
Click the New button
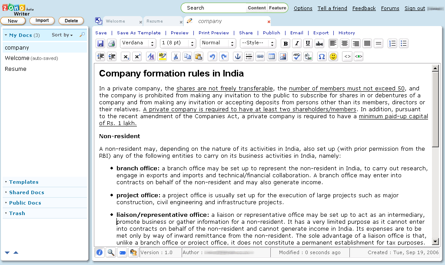tap(13, 21)
